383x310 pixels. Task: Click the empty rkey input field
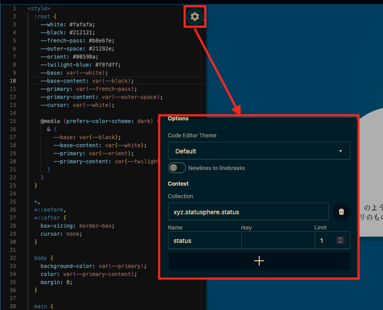[x=278, y=241]
